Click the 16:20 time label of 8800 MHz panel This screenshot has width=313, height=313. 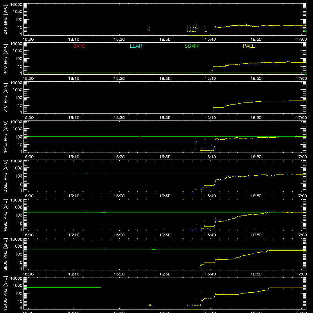[119, 274]
